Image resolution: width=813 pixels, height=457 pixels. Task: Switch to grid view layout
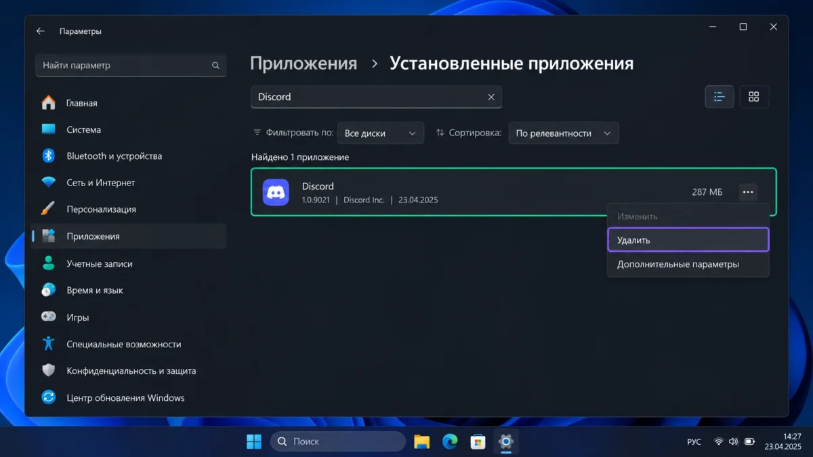click(x=754, y=97)
